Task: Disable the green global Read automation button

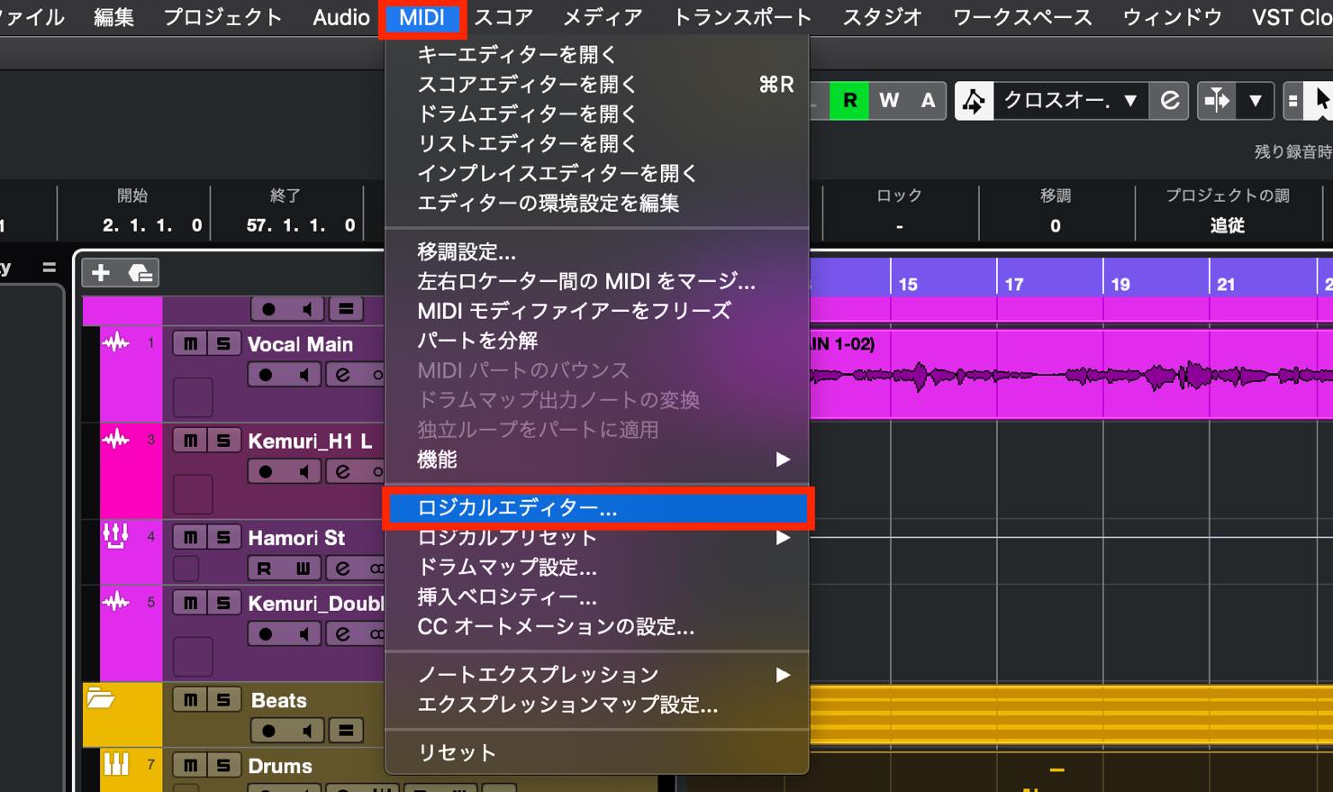Action: [x=849, y=100]
